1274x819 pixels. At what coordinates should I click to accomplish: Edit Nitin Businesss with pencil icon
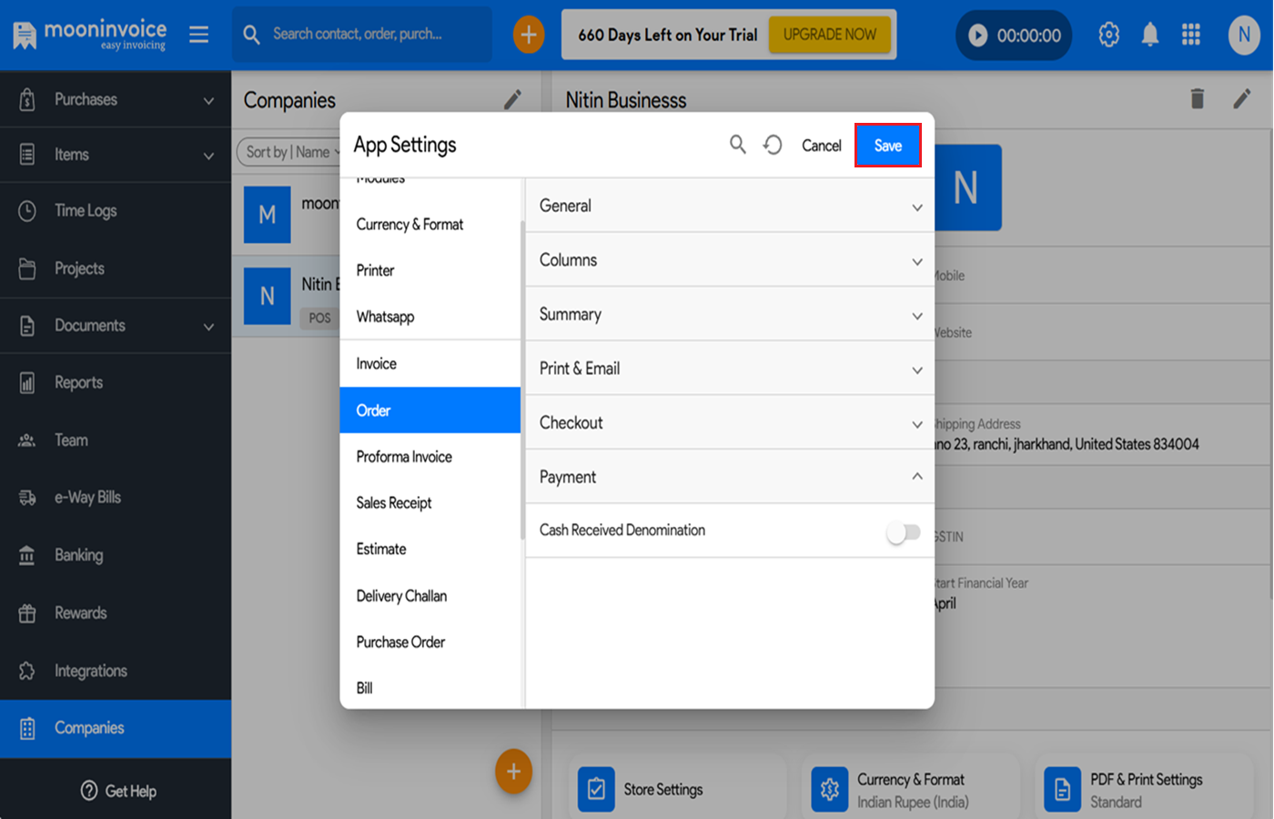pyautogui.click(x=1242, y=98)
